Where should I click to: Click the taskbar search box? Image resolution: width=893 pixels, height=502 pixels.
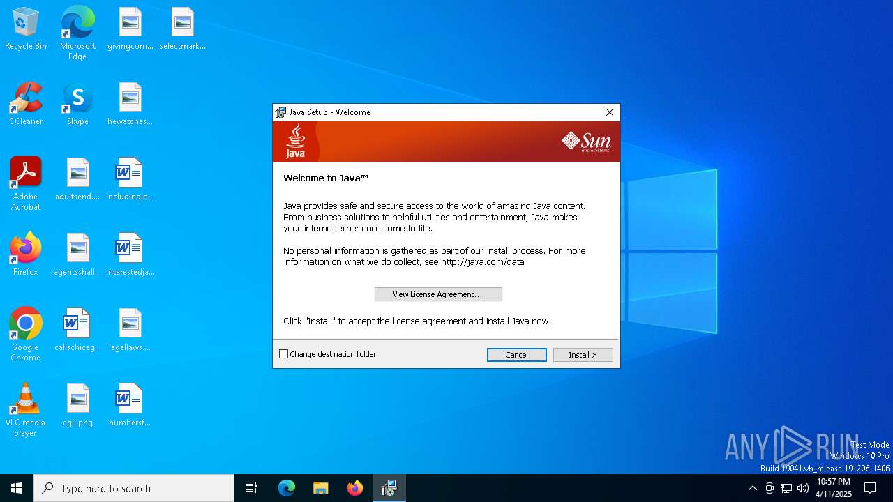pos(134,488)
